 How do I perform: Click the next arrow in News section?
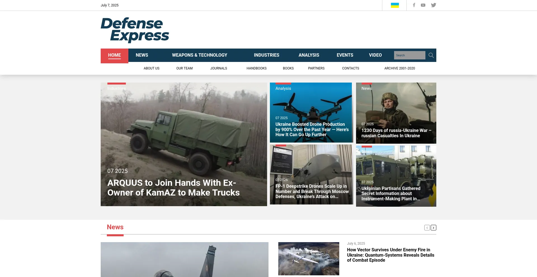(433, 228)
